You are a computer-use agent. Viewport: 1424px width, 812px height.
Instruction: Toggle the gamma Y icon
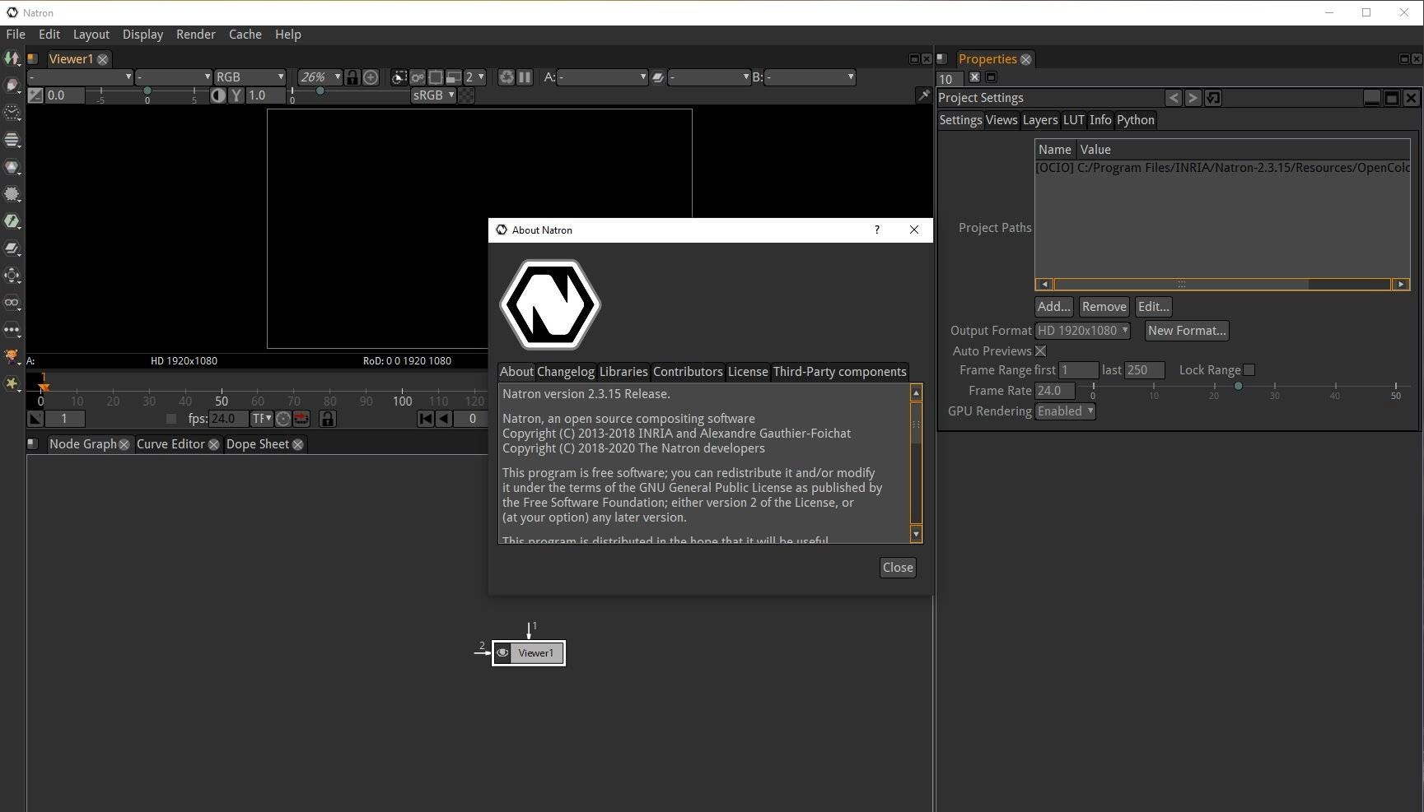(236, 95)
